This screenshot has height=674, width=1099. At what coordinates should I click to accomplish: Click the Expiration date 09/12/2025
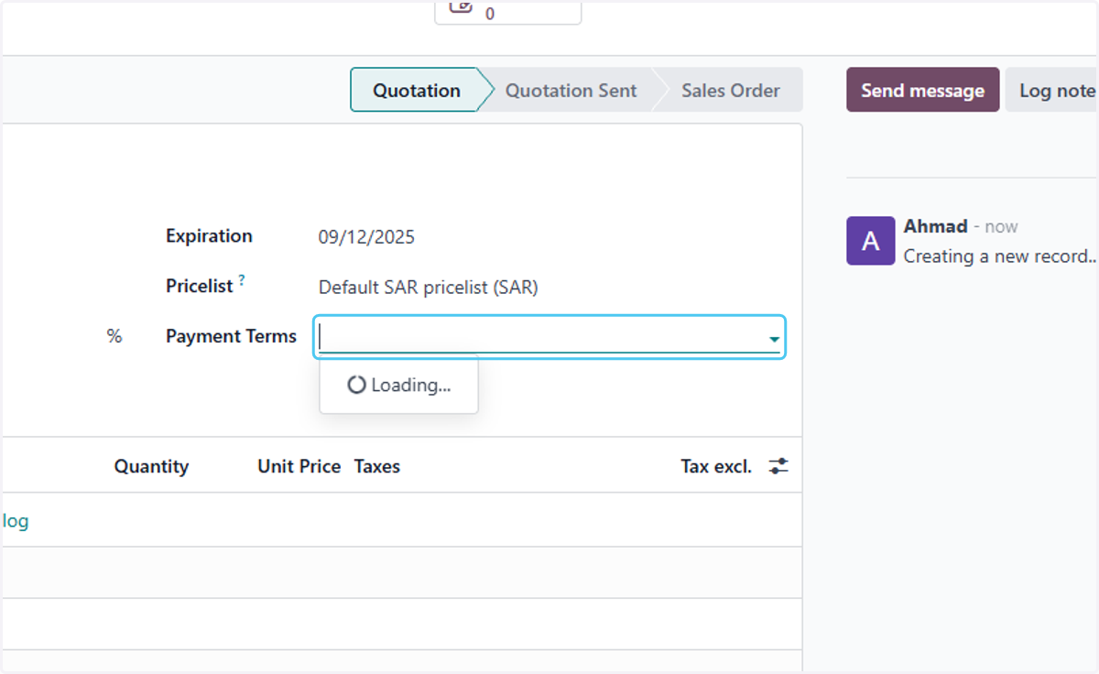366,237
